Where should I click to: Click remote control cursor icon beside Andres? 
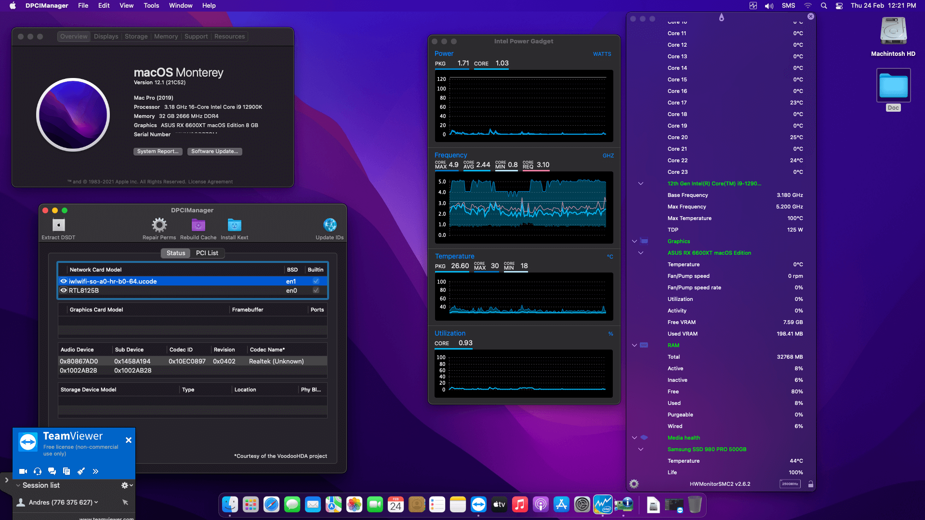pyautogui.click(x=125, y=502)
